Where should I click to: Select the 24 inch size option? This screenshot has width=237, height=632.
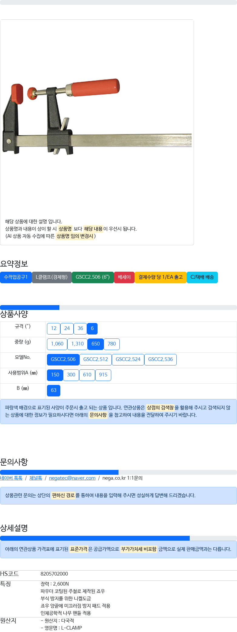pyautogui.click(x=67, y=328)
